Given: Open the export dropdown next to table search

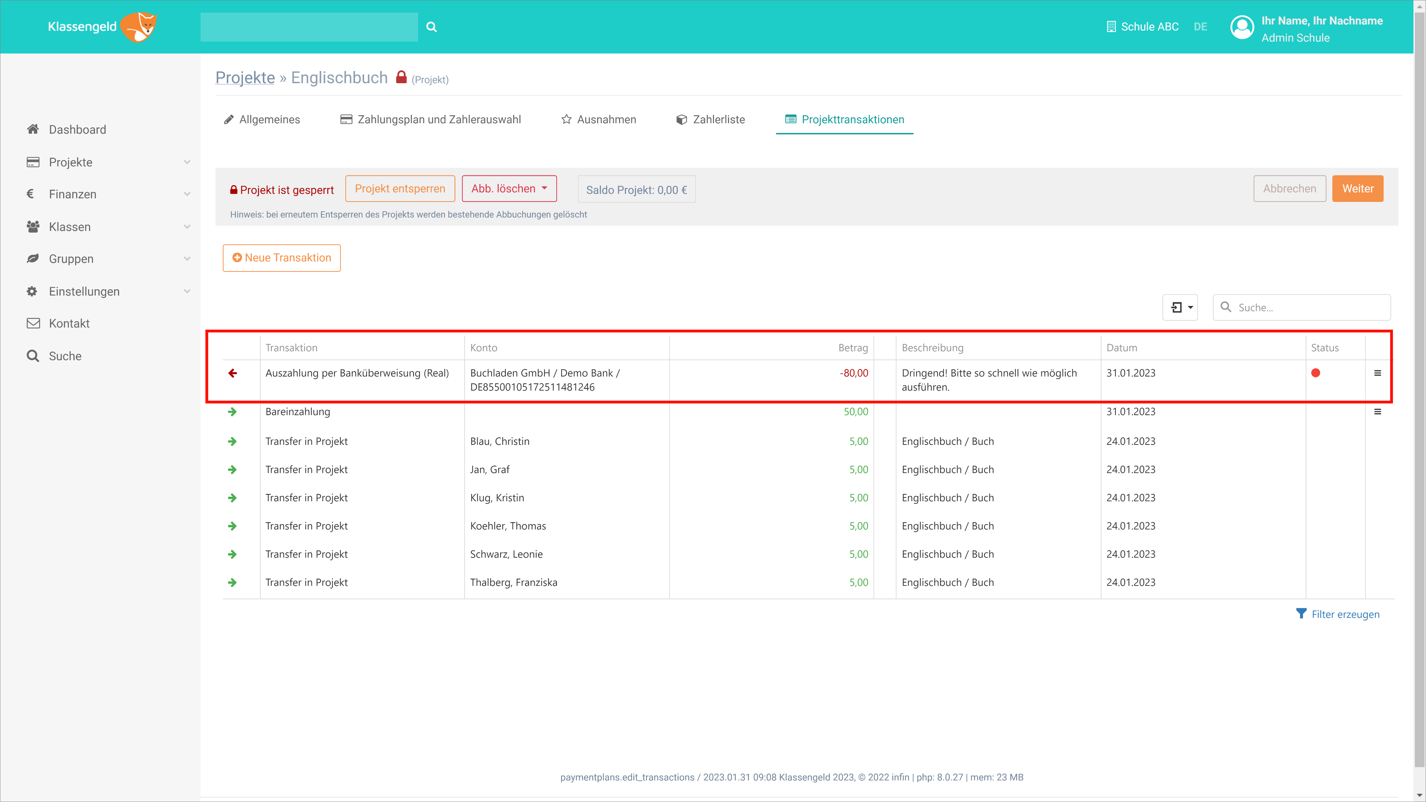Looking at the screenshot, I should (x=1180, y=307).
